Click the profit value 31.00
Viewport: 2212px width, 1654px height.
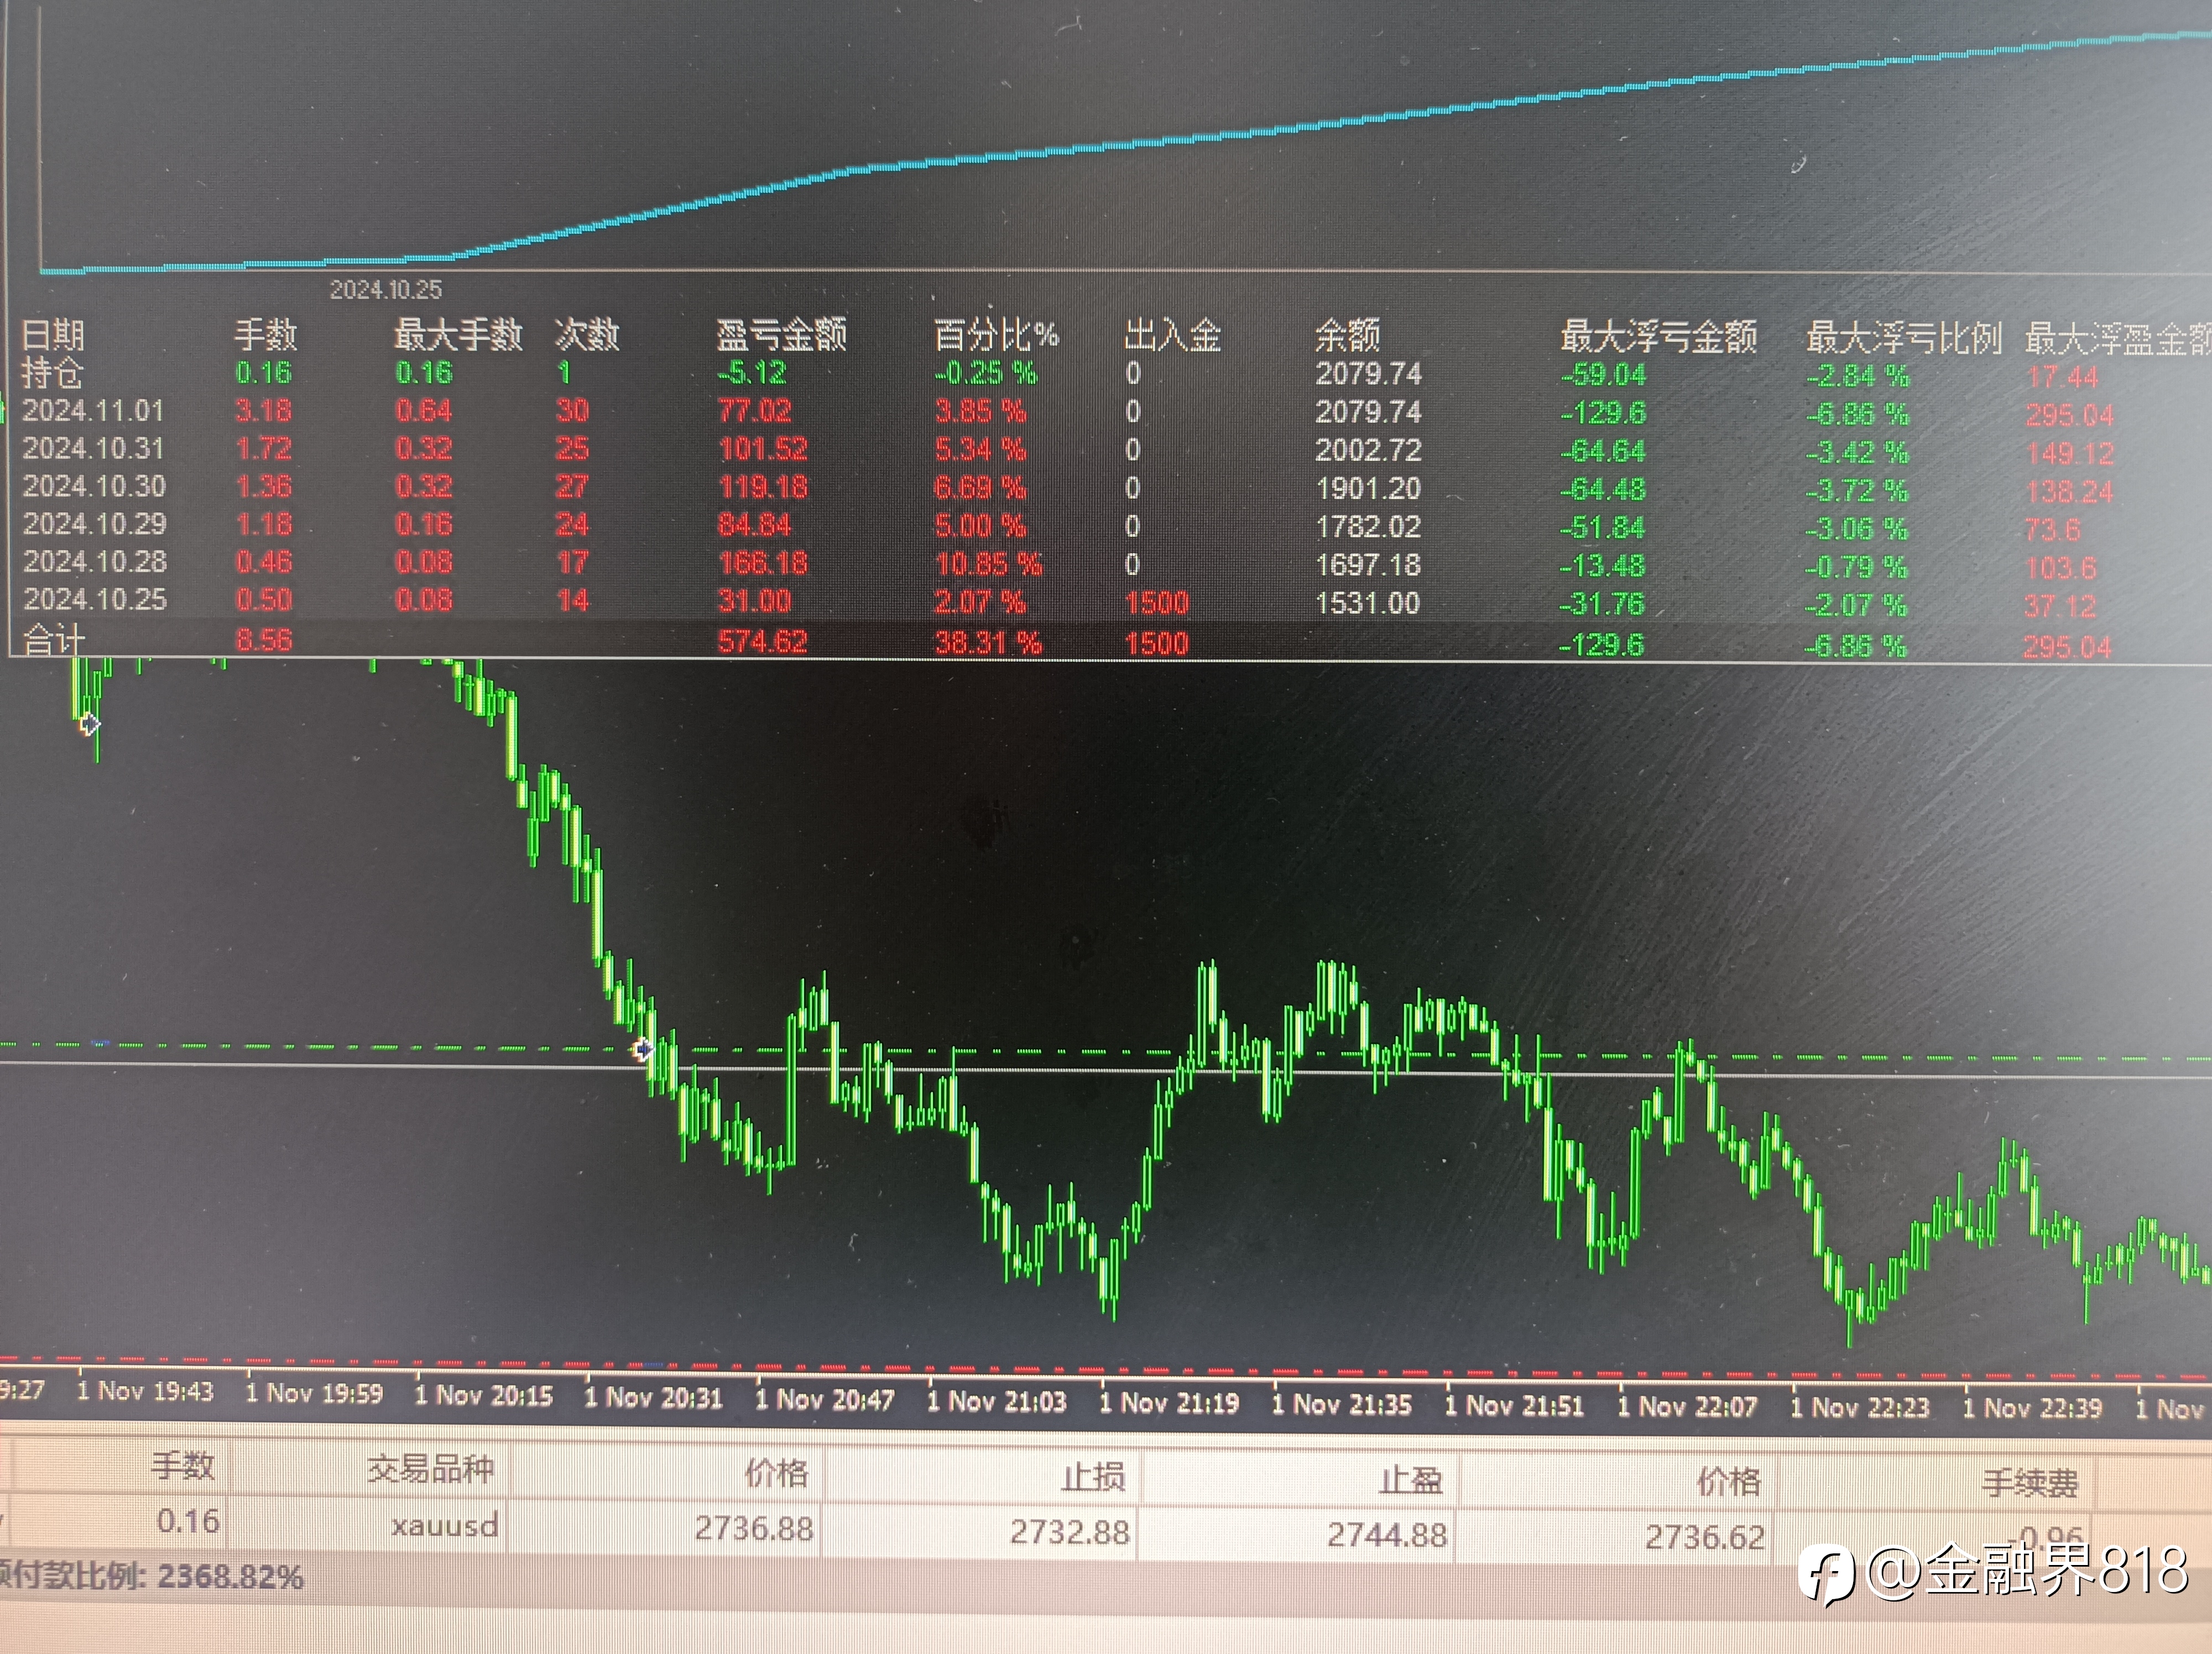[x=755, y=601]
